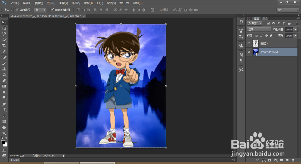Select the Path Selection tool
This screenshot has width=301, height=164.
[4, 116]
